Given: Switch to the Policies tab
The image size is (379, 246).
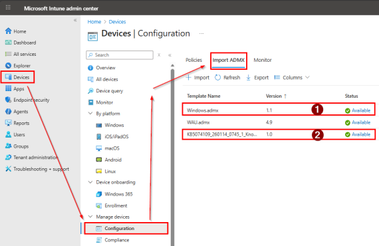Looking at the screenshot, I should pos(193,60).
